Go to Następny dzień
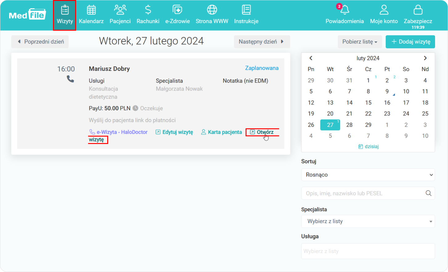The width and height of the screenshot is (448, 272). tap(262, 42)
